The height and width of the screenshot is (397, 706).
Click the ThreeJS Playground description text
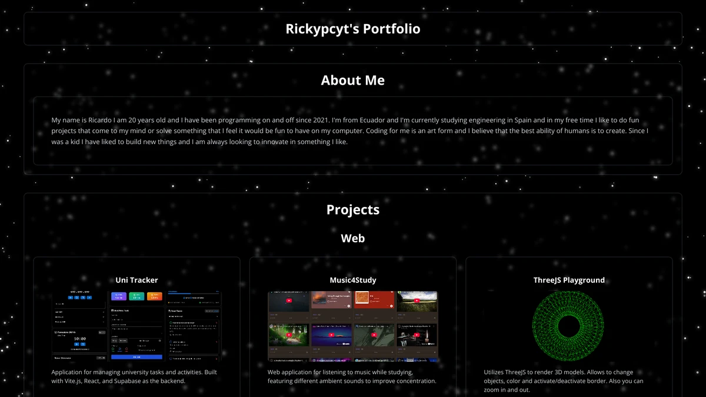(x=568, y=381)
